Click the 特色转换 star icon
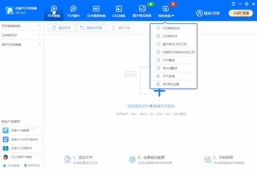Image resolution: width=257 pixels, height=170 pixels. point(165,9)
